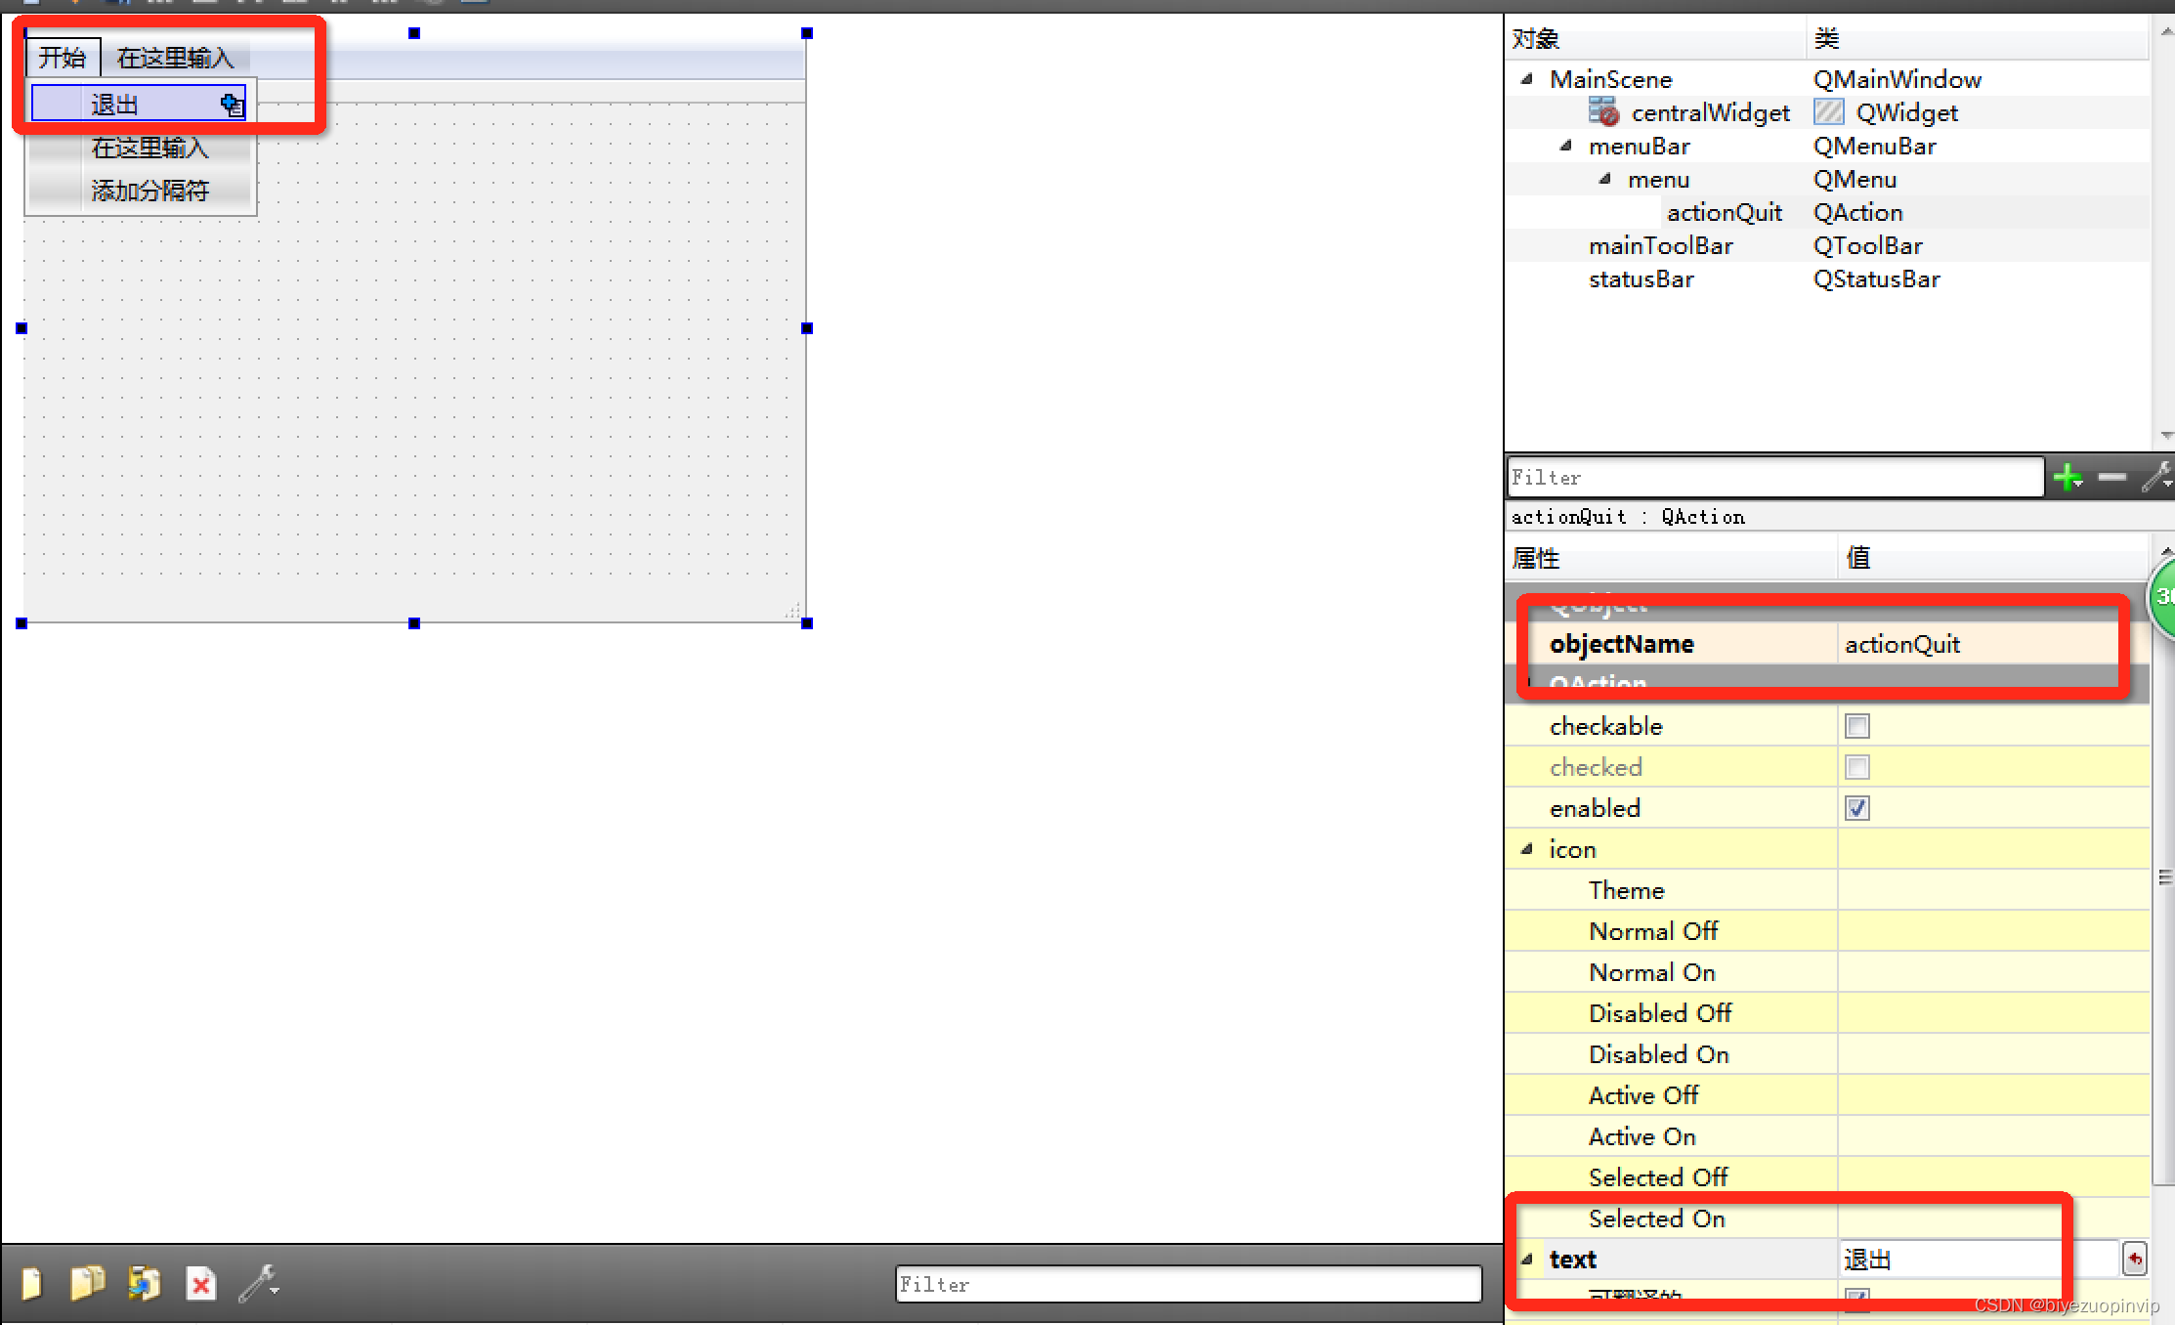Click the New action icon in the action editor
The height and width of the screenshot is (1325, 2175).
click(x=31, y=1284)
